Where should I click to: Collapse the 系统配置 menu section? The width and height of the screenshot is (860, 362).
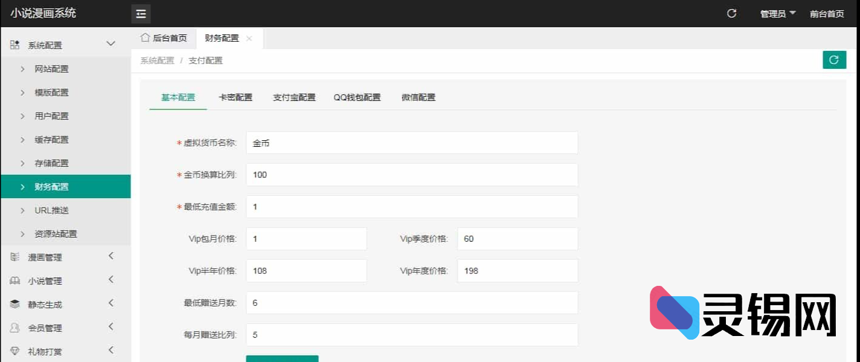pyautogui.click(x=111, y=44)
